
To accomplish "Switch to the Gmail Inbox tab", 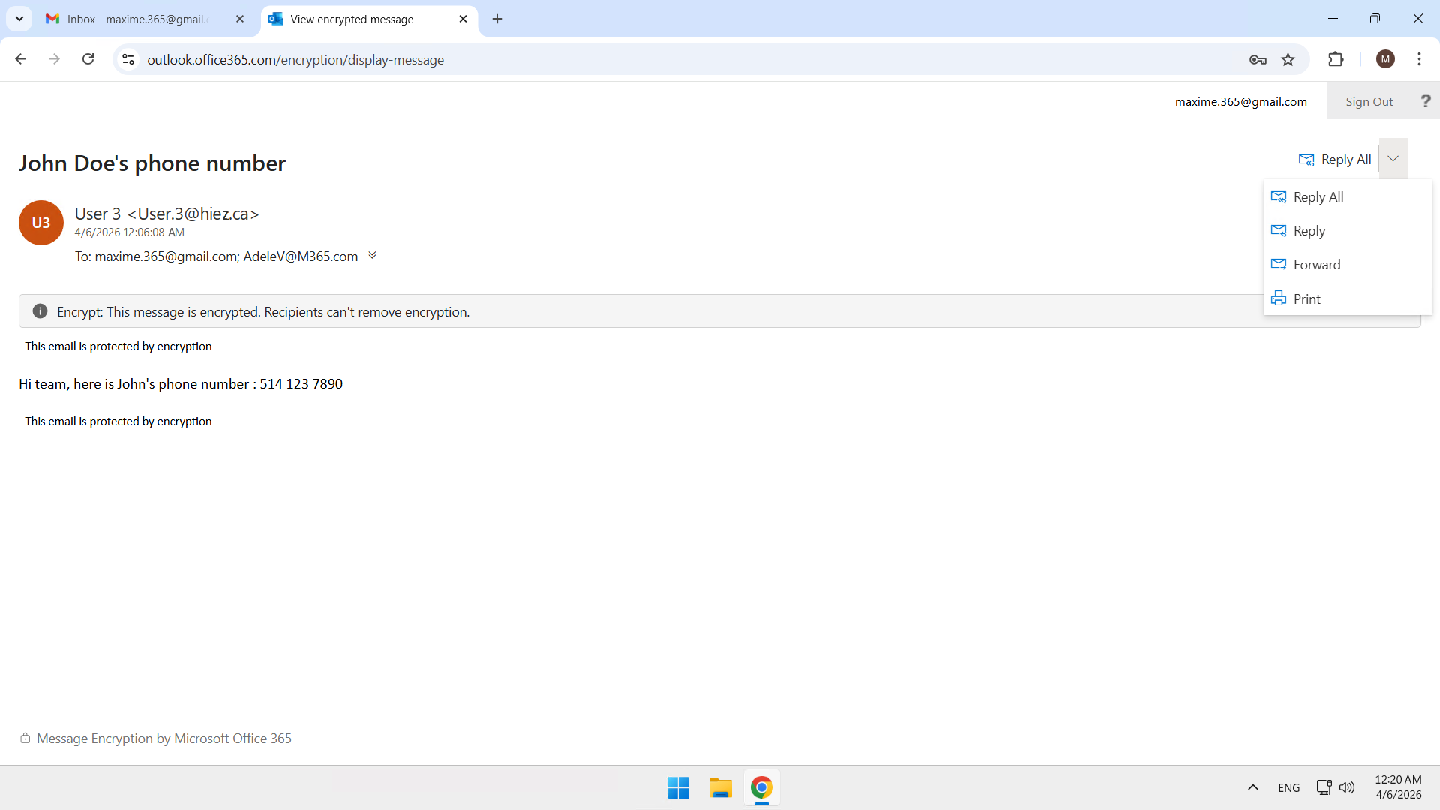I will (139, 19).
